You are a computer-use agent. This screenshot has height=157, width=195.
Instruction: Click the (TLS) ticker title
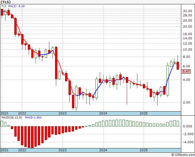[x=6, y=2]
